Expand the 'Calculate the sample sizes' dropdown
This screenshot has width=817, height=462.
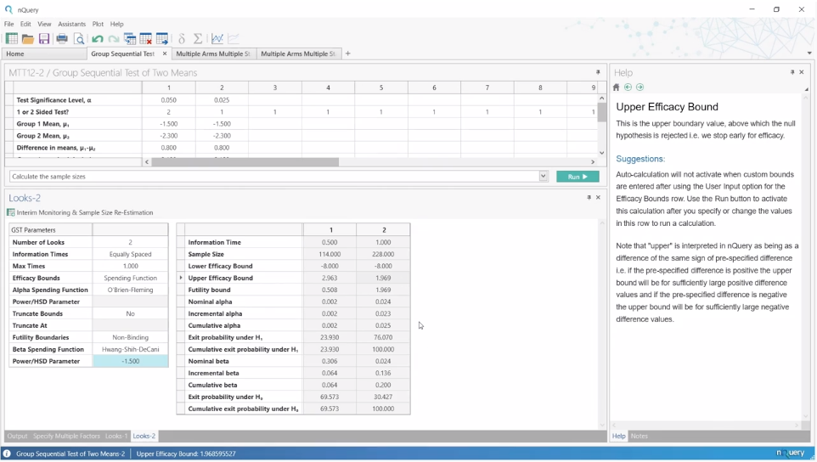point(544,177)
